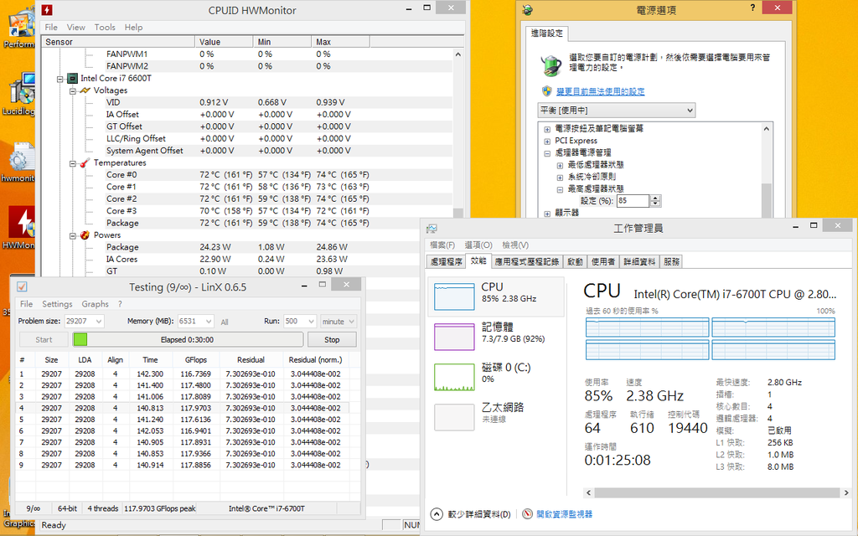This screenshot has width=858, height=536.
Task: Collapse the Intel Core i7 6600T tree node
Action: pyautogui.click(x=60, y=79)
